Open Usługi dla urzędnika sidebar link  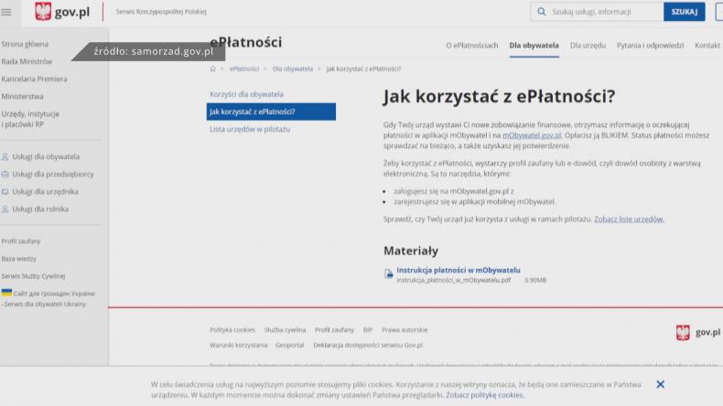tap(45, 192)
